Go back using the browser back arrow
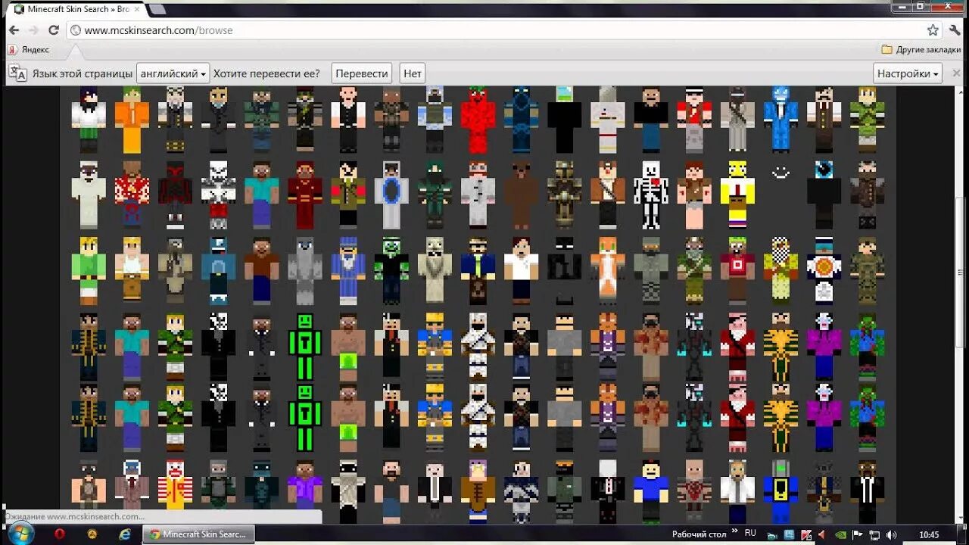Image resolution: width=969 pixels, height=545 pixels. 14,30
